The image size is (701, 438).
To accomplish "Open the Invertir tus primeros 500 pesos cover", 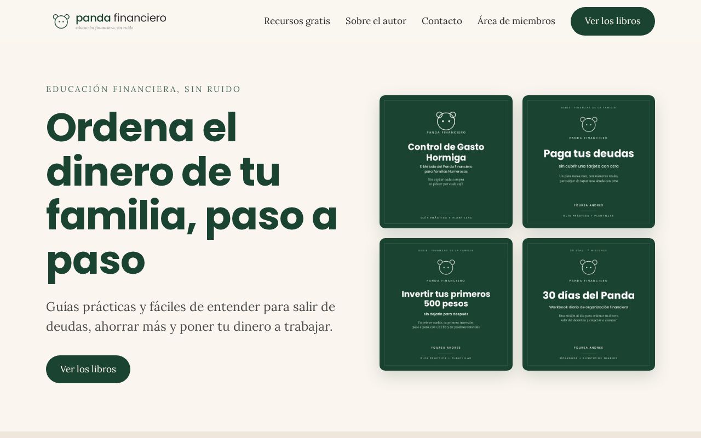I will coord(446,304).
